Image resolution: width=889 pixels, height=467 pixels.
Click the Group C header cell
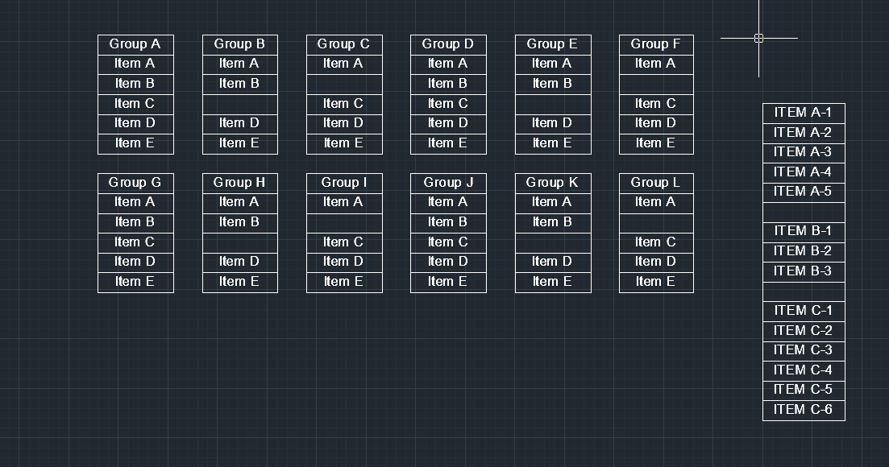pyautogui.click(x=344, y=45)
